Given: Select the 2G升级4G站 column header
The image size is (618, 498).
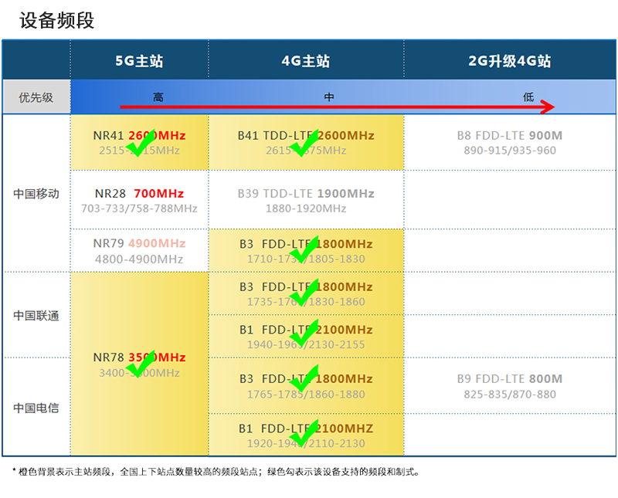Looking at the screenshot, I should [509, 61].
